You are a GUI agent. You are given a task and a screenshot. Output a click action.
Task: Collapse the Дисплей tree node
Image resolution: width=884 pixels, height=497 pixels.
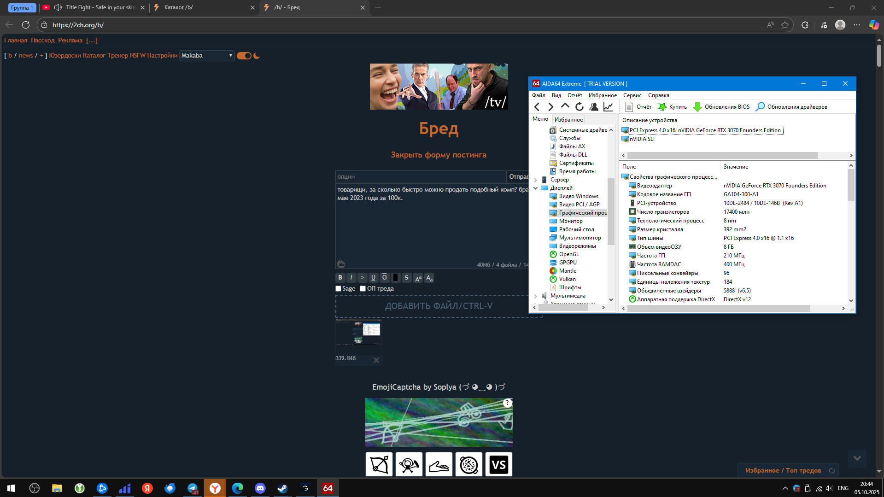(x=535, y=188)
